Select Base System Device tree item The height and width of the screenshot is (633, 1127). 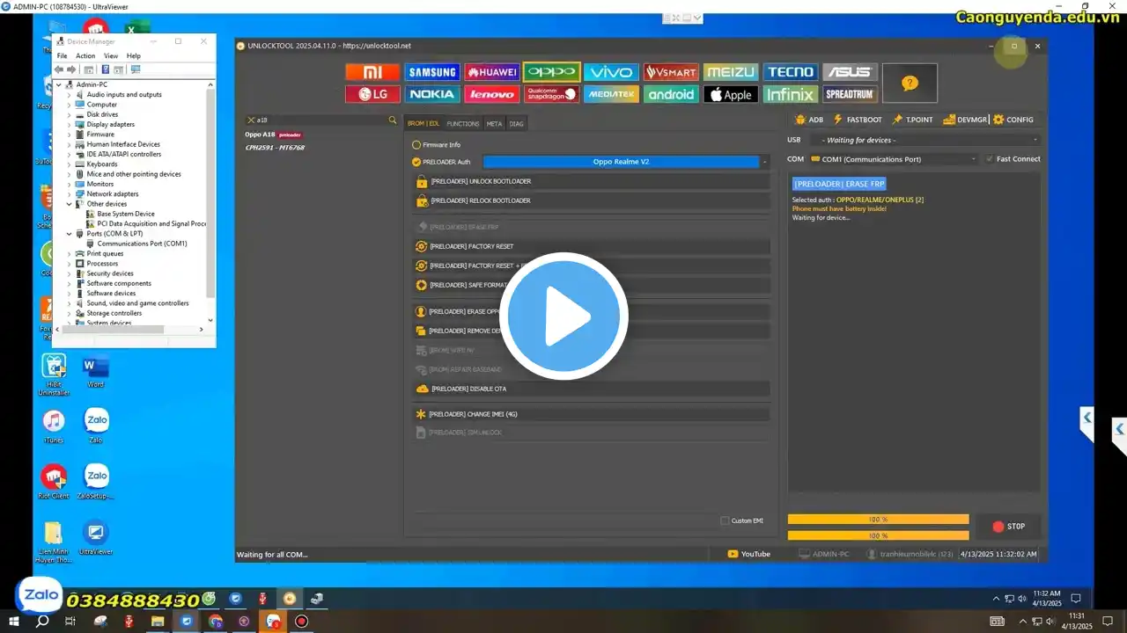[x=125, y=214]
